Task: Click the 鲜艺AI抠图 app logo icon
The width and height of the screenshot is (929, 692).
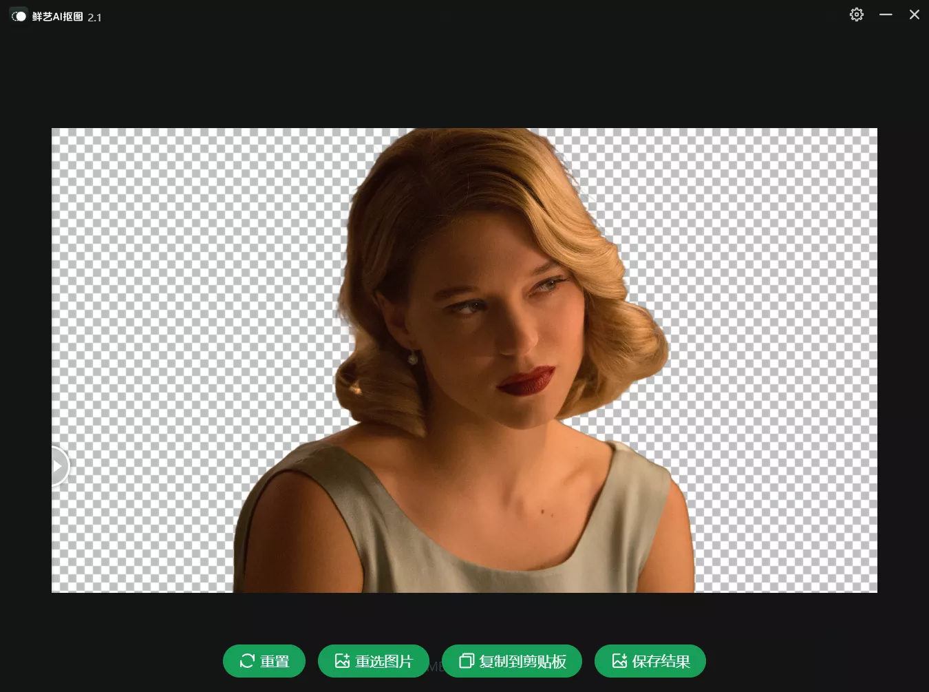Action: point(19,17)
